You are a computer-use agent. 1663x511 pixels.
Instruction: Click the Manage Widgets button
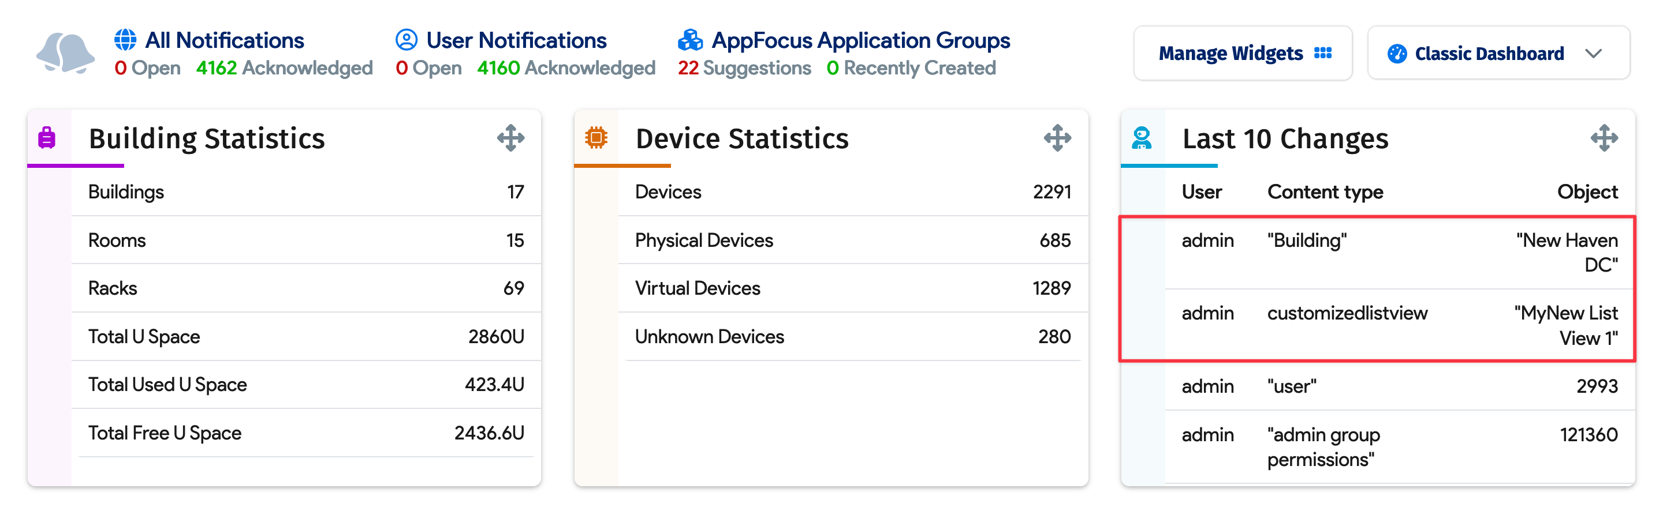[1243, 54]
